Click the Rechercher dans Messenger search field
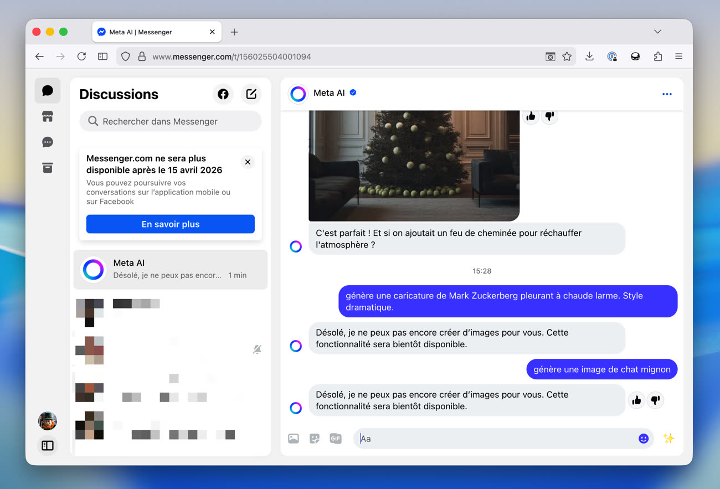 click(171, 121)
